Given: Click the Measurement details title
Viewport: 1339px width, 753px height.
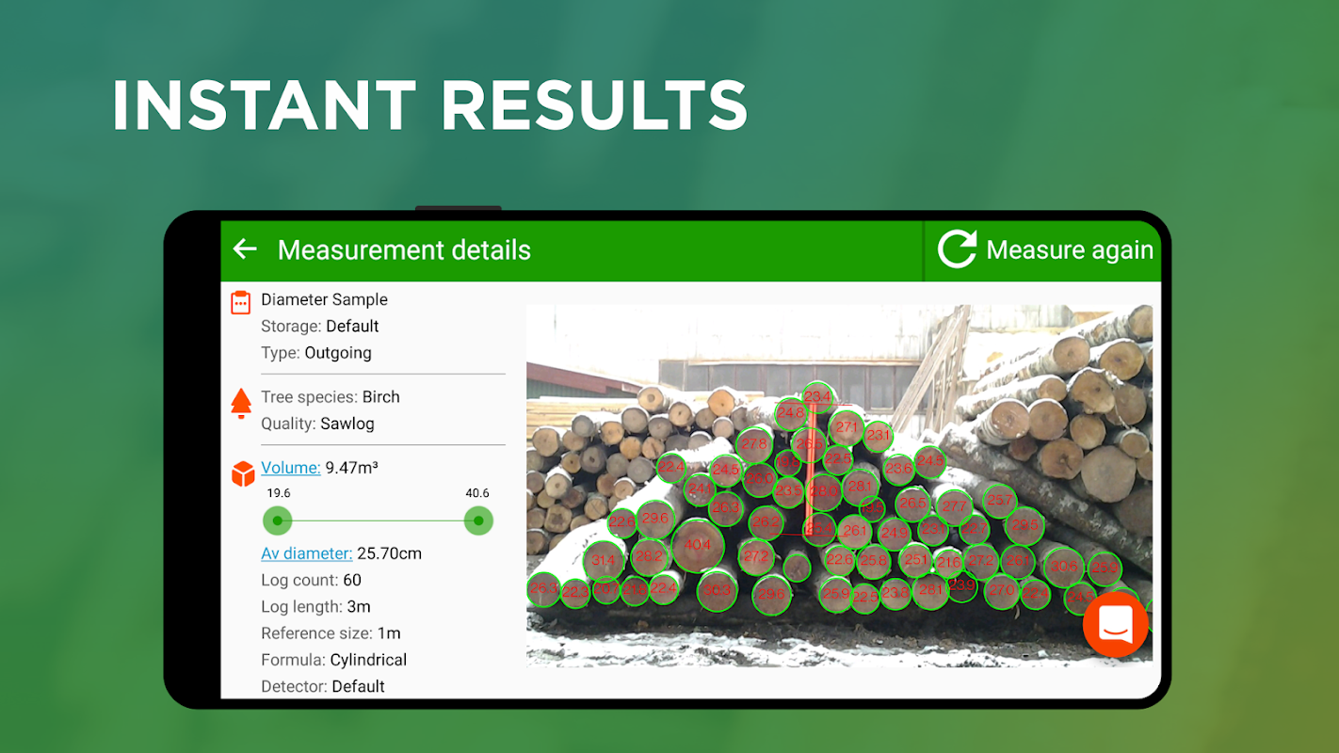Looking at the screenshot, I should pyautogui.click(x=404, y=250).
